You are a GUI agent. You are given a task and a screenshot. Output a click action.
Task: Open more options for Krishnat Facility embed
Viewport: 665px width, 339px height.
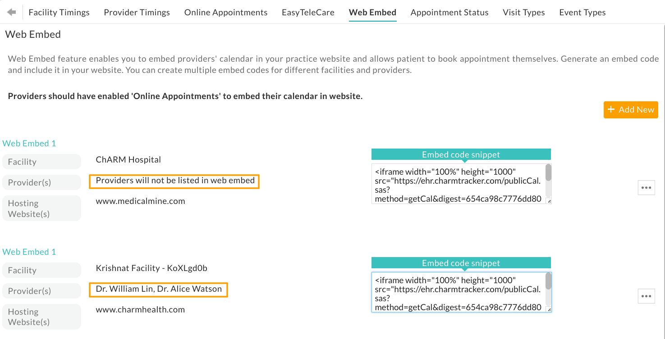[x=646, y=296]
